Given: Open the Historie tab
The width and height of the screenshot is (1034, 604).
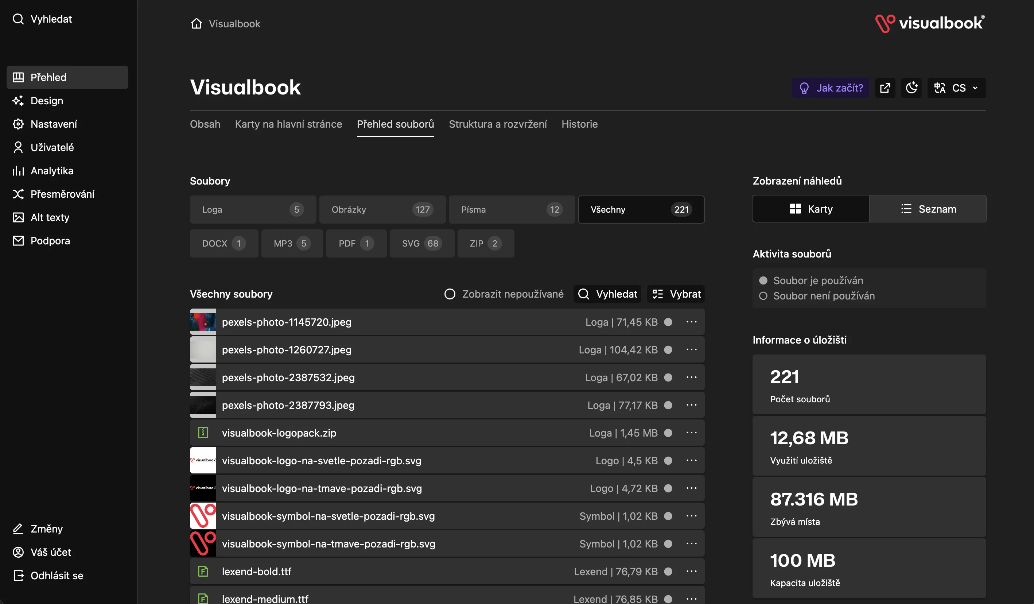Looking at the screenshot, I should click(x=579, y=124).
